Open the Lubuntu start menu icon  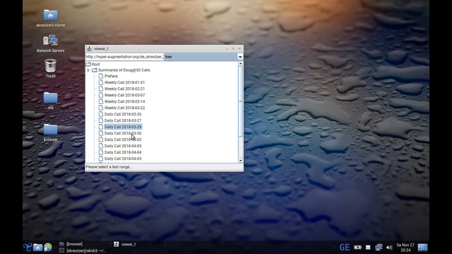(x=27, y=247)
